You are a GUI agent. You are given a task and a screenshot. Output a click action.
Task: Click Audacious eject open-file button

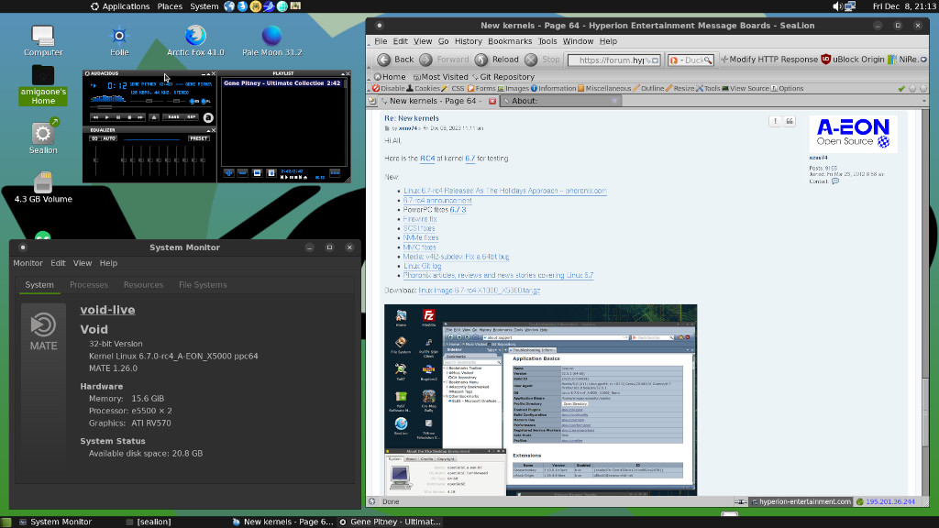pyautogui.click(x=154, y=117)
